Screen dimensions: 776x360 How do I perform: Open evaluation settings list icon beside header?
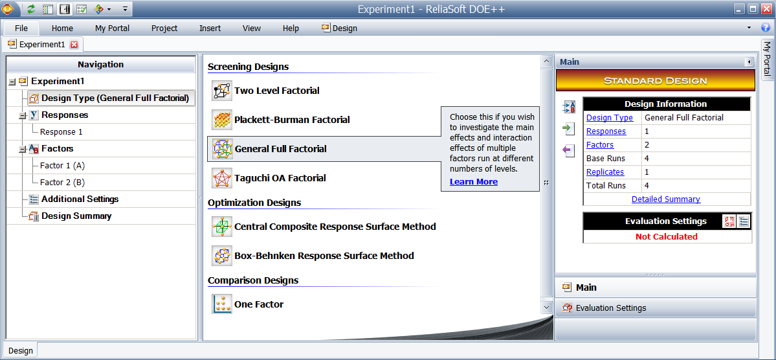coord(744,221)
